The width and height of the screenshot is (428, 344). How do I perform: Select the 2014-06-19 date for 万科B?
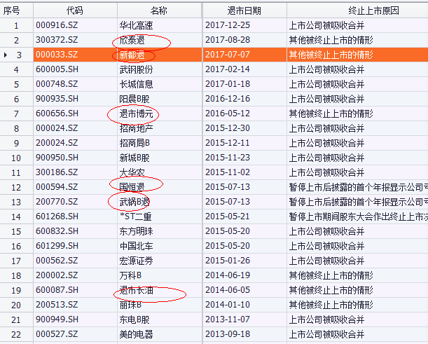coord(228,275)
